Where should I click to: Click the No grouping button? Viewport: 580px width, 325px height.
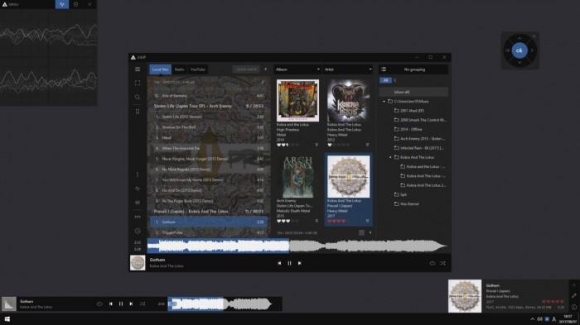coord(414,69)
